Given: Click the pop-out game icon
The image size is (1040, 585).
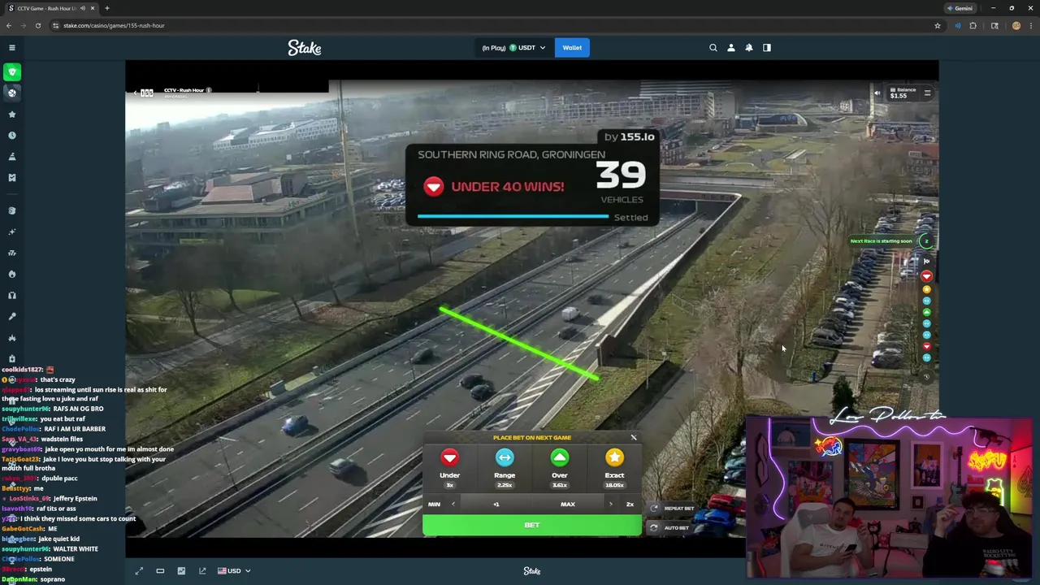Looking at the screenshot, I should (202, 571).
